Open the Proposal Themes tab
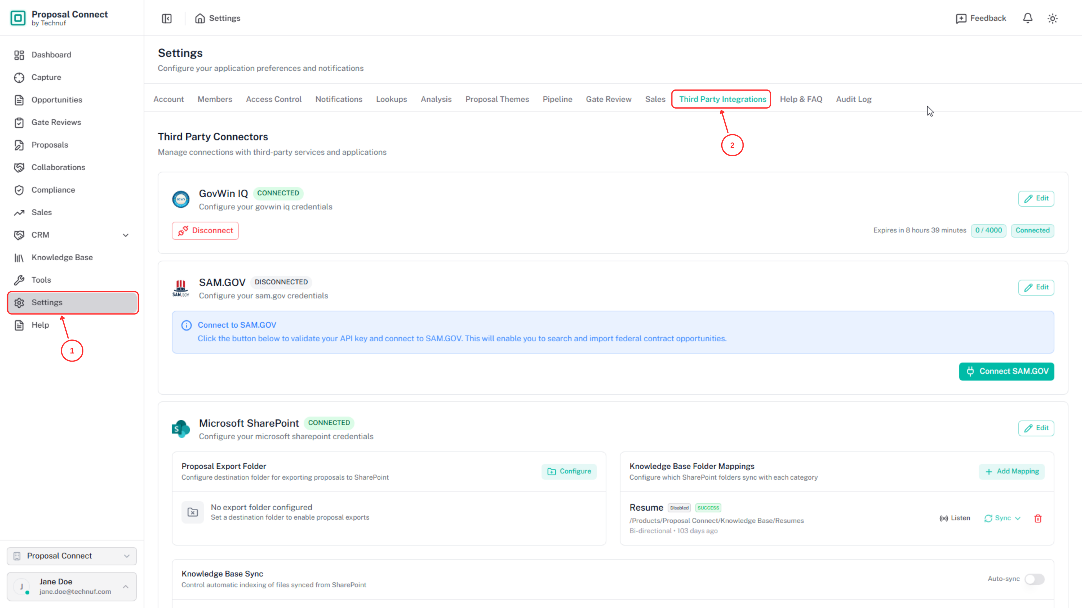Screen dimensions: 1082x608 pyautogui.click(x=497, y=99)
